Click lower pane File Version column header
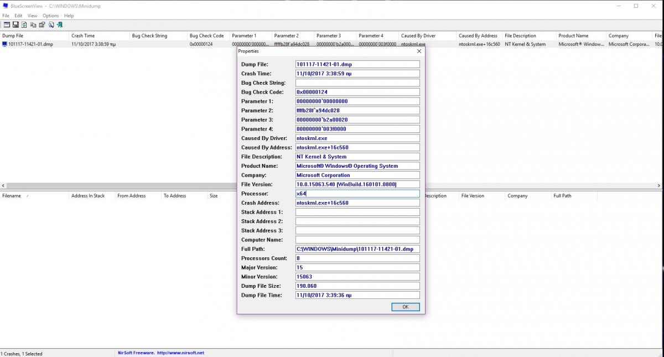 pos(482,195)
